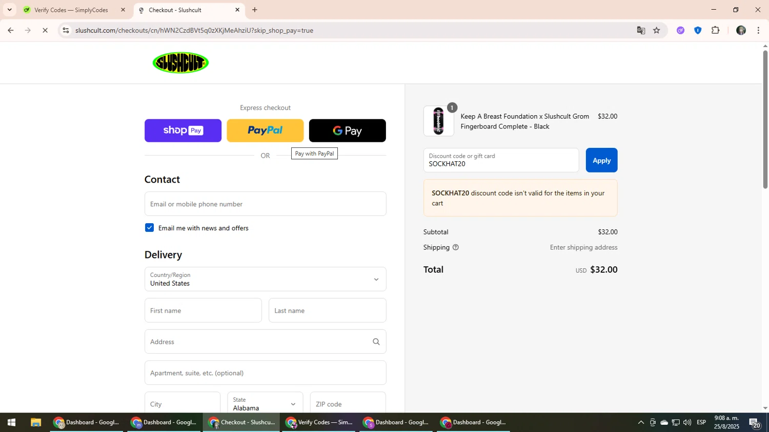This screenshot has height=432, width=769.
Task: Open network status tray icon
Action: (676, 422)
